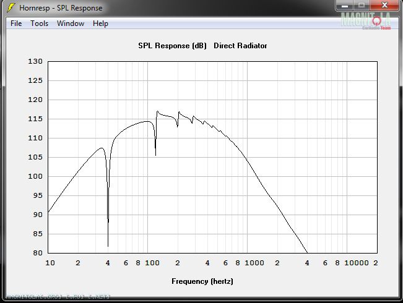Click the 1000 frequency axis label
This screenshot has width=403, height=303.
(x=254, y=263)
